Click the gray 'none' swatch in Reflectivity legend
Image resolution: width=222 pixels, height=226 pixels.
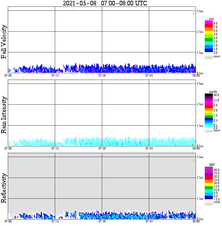(209, 204)
